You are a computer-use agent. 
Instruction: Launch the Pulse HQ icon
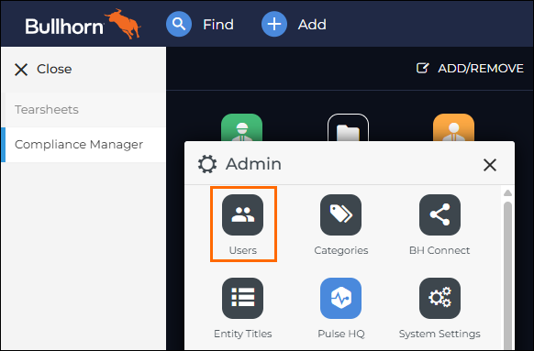[x=340, y=298]
